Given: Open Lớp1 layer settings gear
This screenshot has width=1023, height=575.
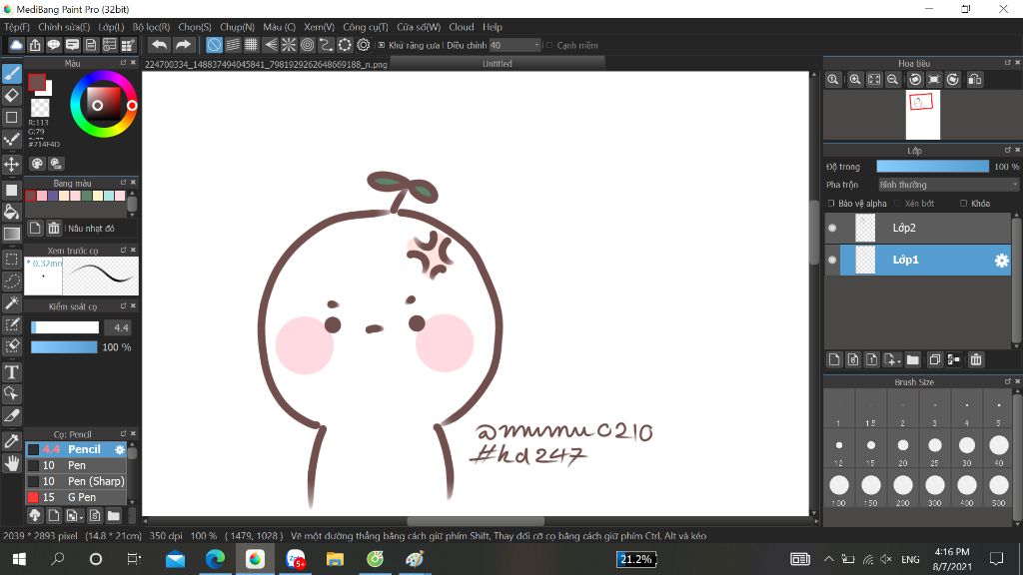Looking at the screenshot, I should 1001,261.
